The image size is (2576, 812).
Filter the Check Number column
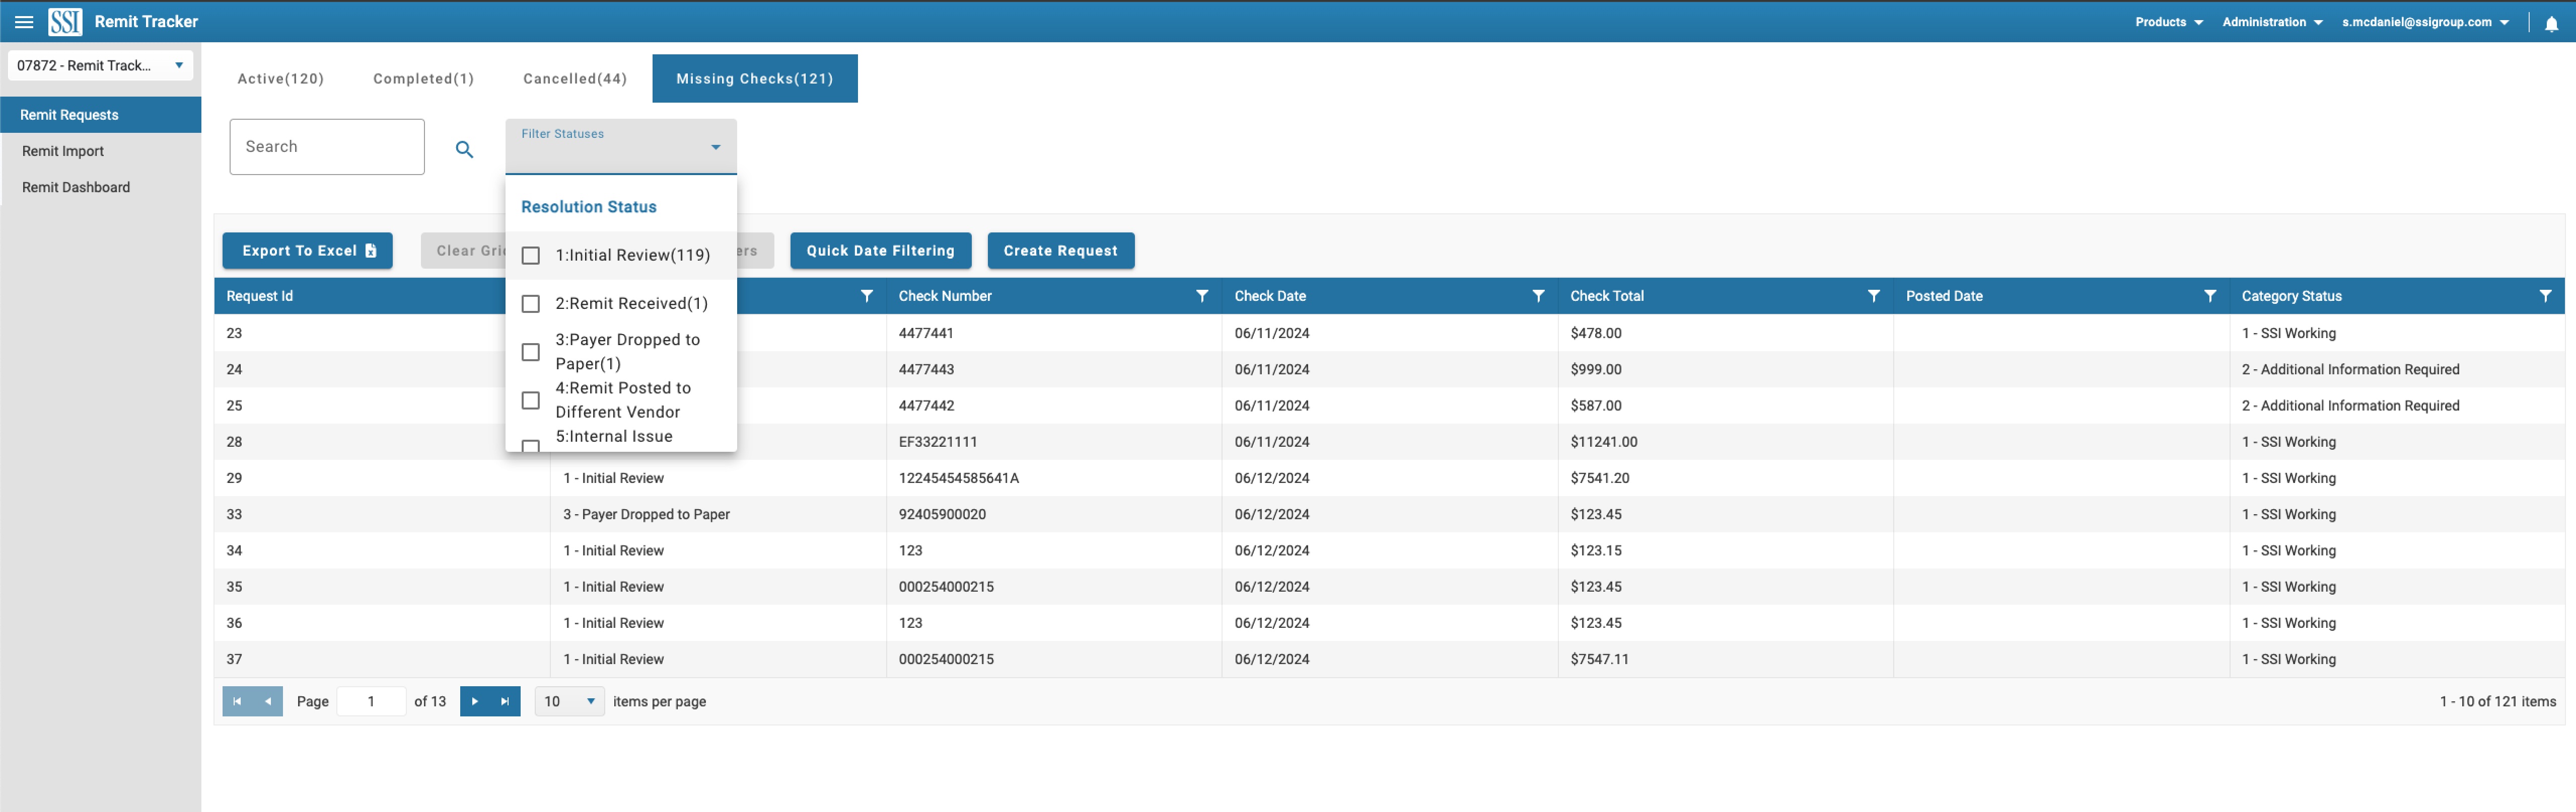1202,296
